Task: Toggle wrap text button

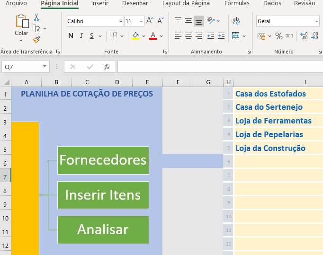Action: (x=236, y=21)
